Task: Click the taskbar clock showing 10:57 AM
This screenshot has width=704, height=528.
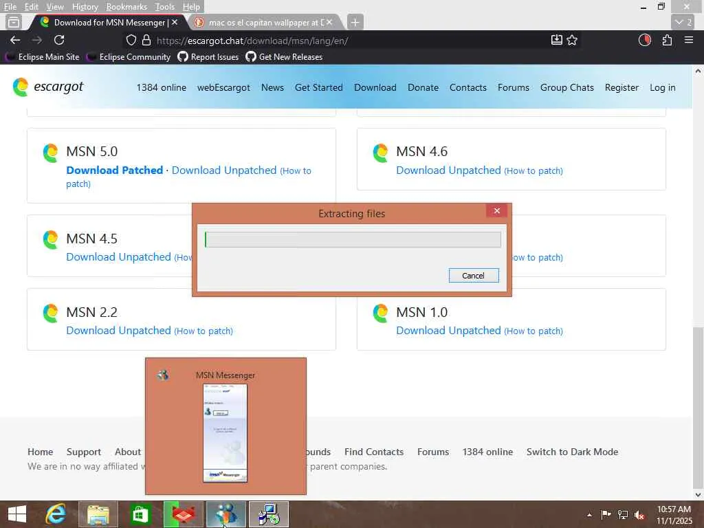Action: (x=674, y=514)
